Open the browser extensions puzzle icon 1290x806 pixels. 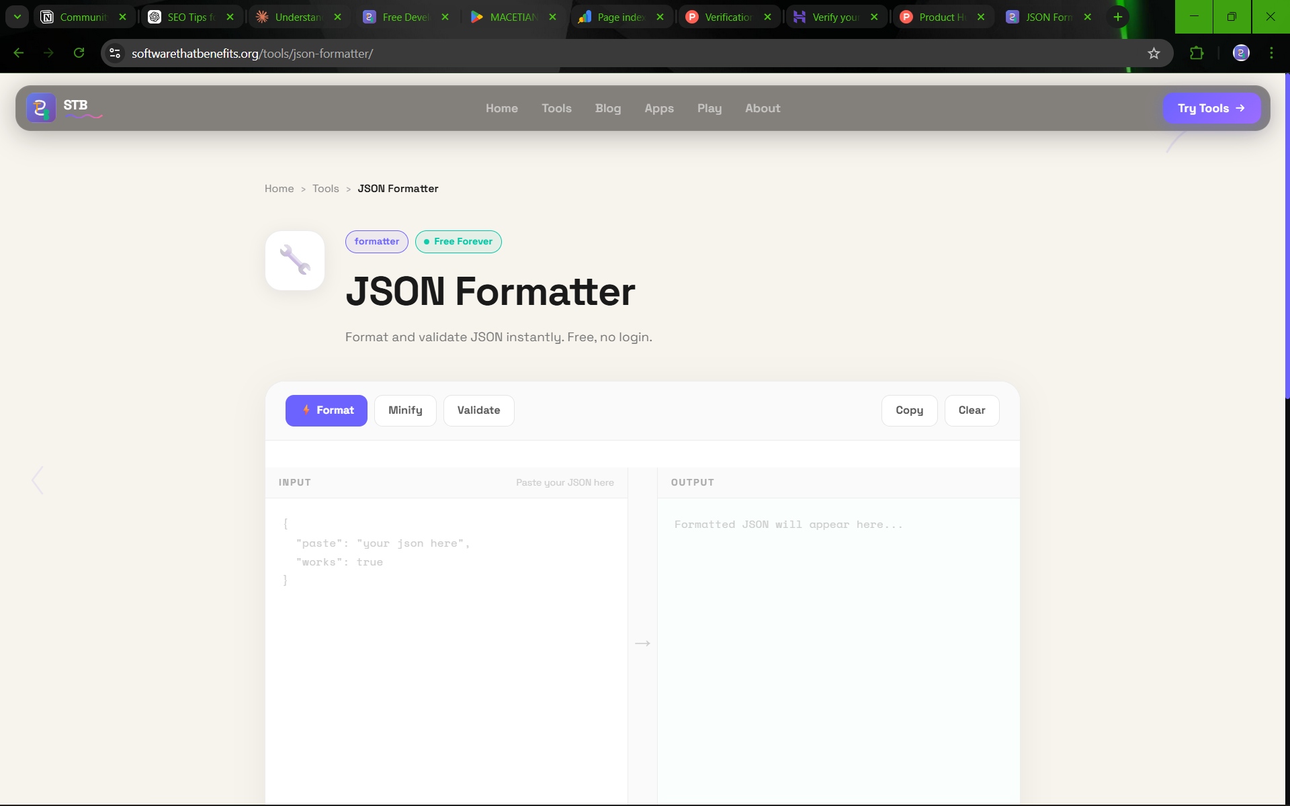(x=1198, y=53)
